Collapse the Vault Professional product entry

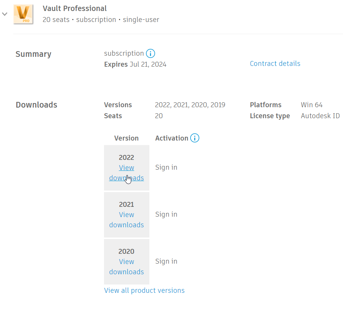(x=4, y=14)
